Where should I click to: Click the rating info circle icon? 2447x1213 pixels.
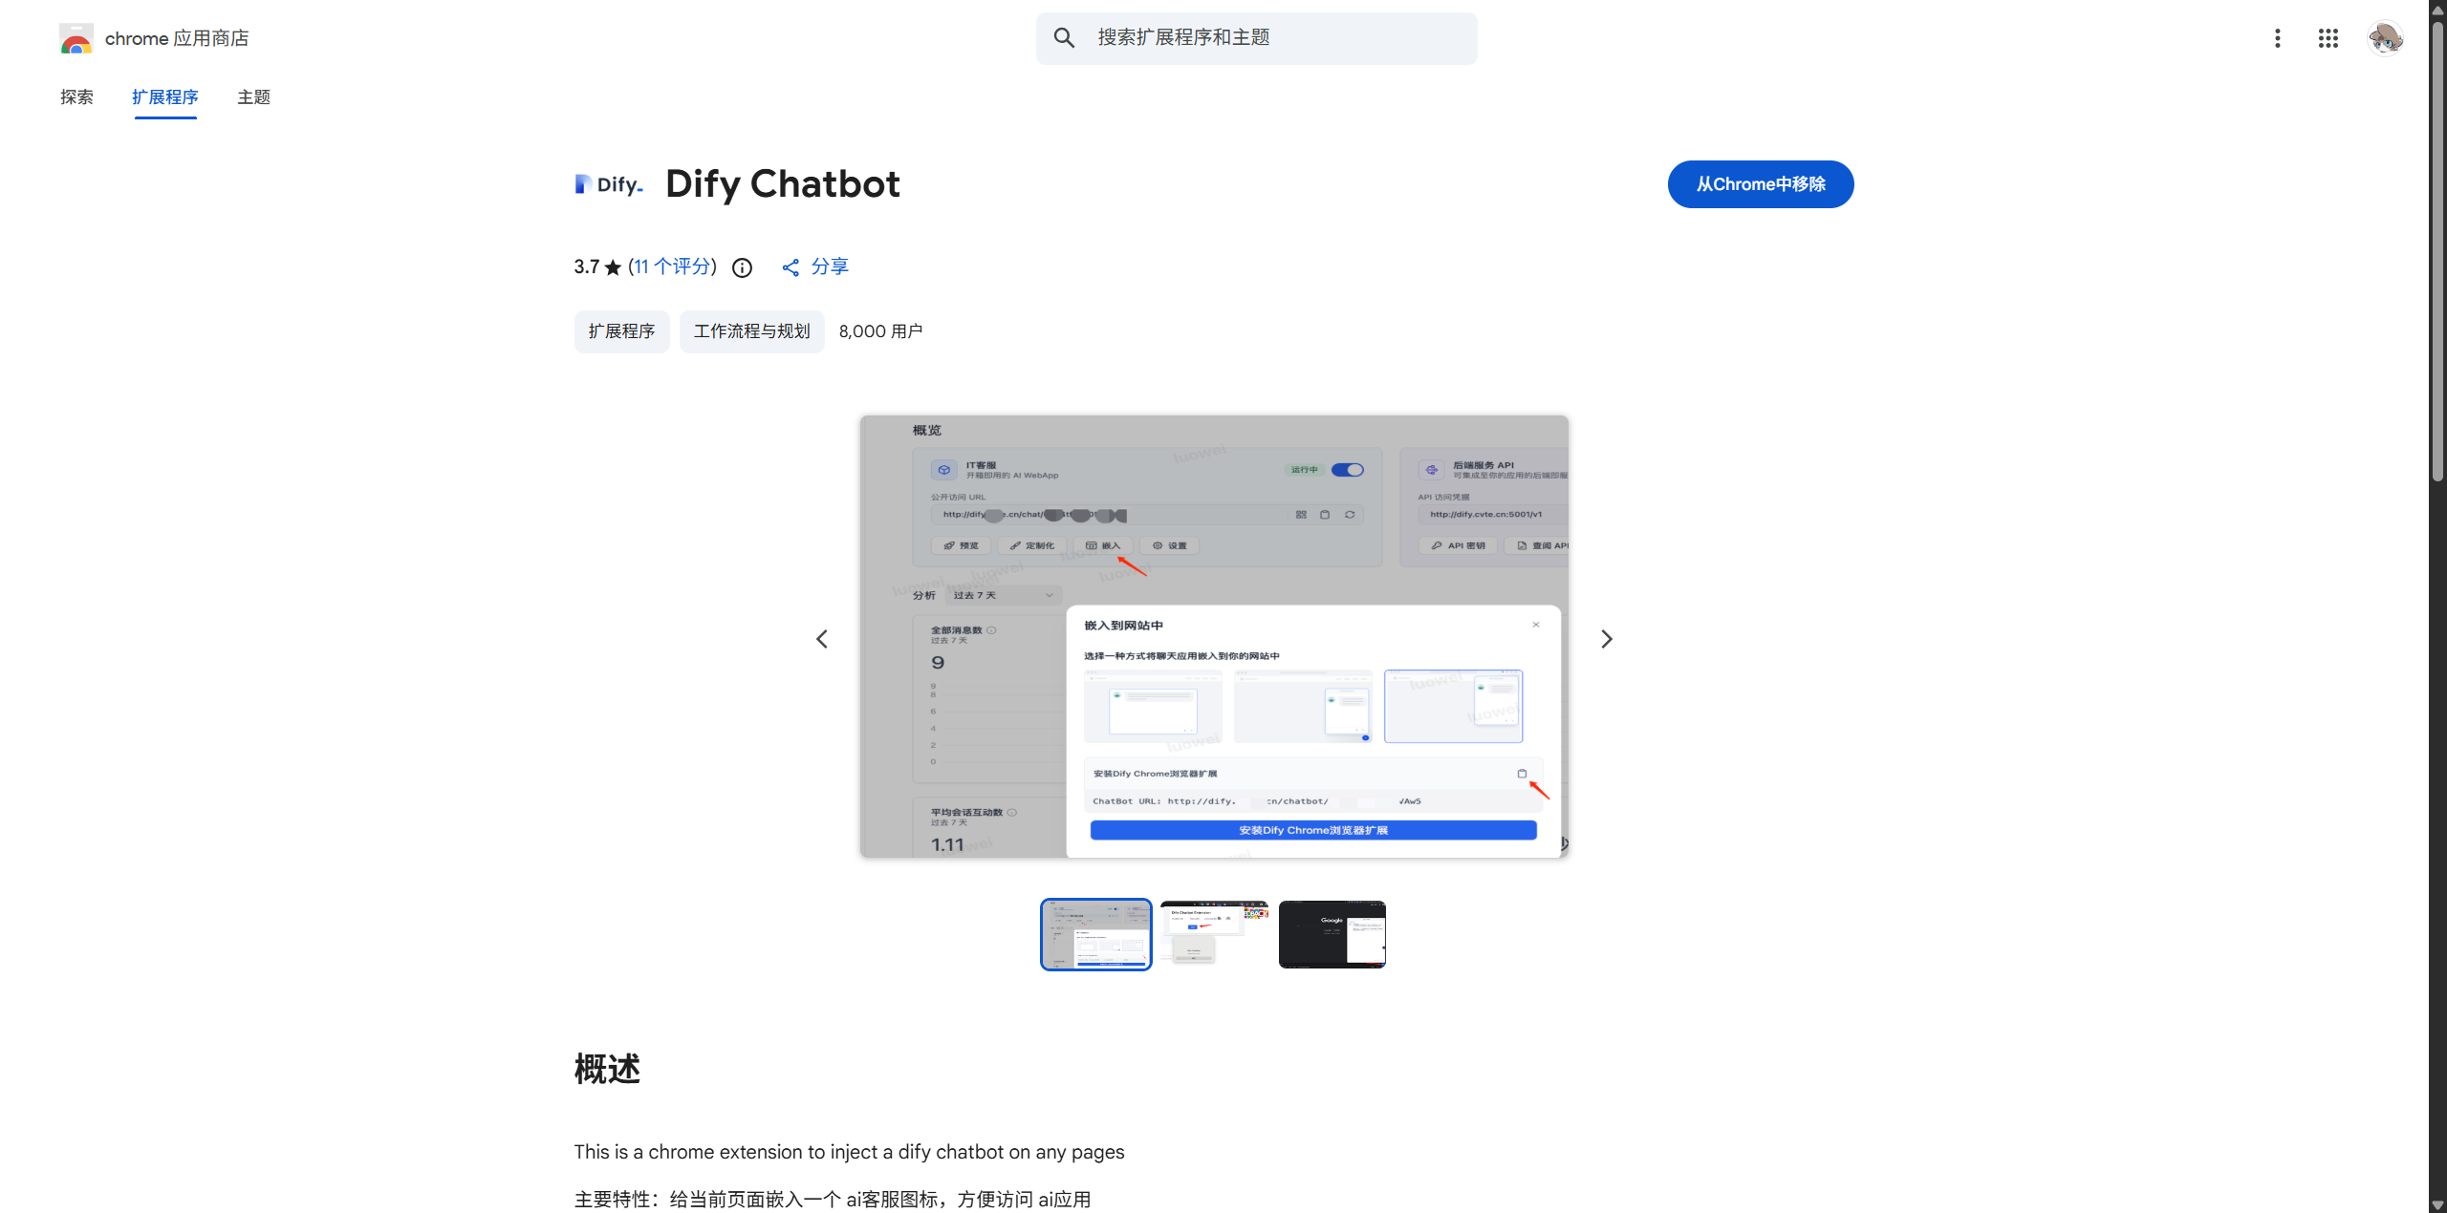[742, 268]
